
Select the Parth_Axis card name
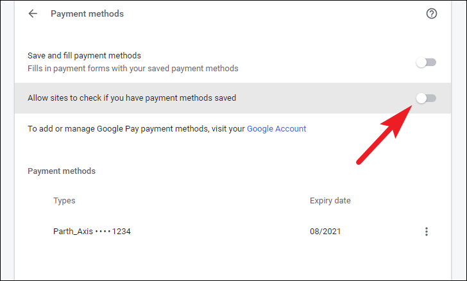[x=73, y=231]
